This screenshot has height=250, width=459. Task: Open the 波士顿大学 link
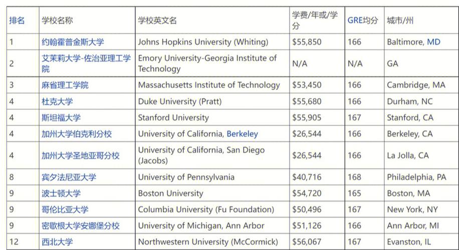pyautogui.click(x=61, y=193)
